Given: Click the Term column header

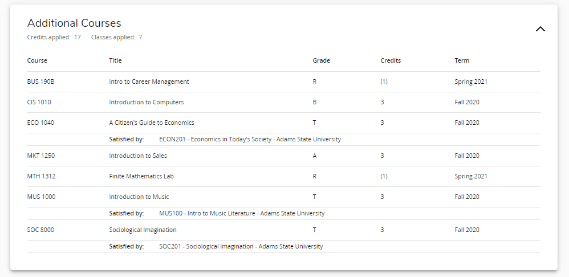Looking at the screenshot, I should [x=462, y=60].
